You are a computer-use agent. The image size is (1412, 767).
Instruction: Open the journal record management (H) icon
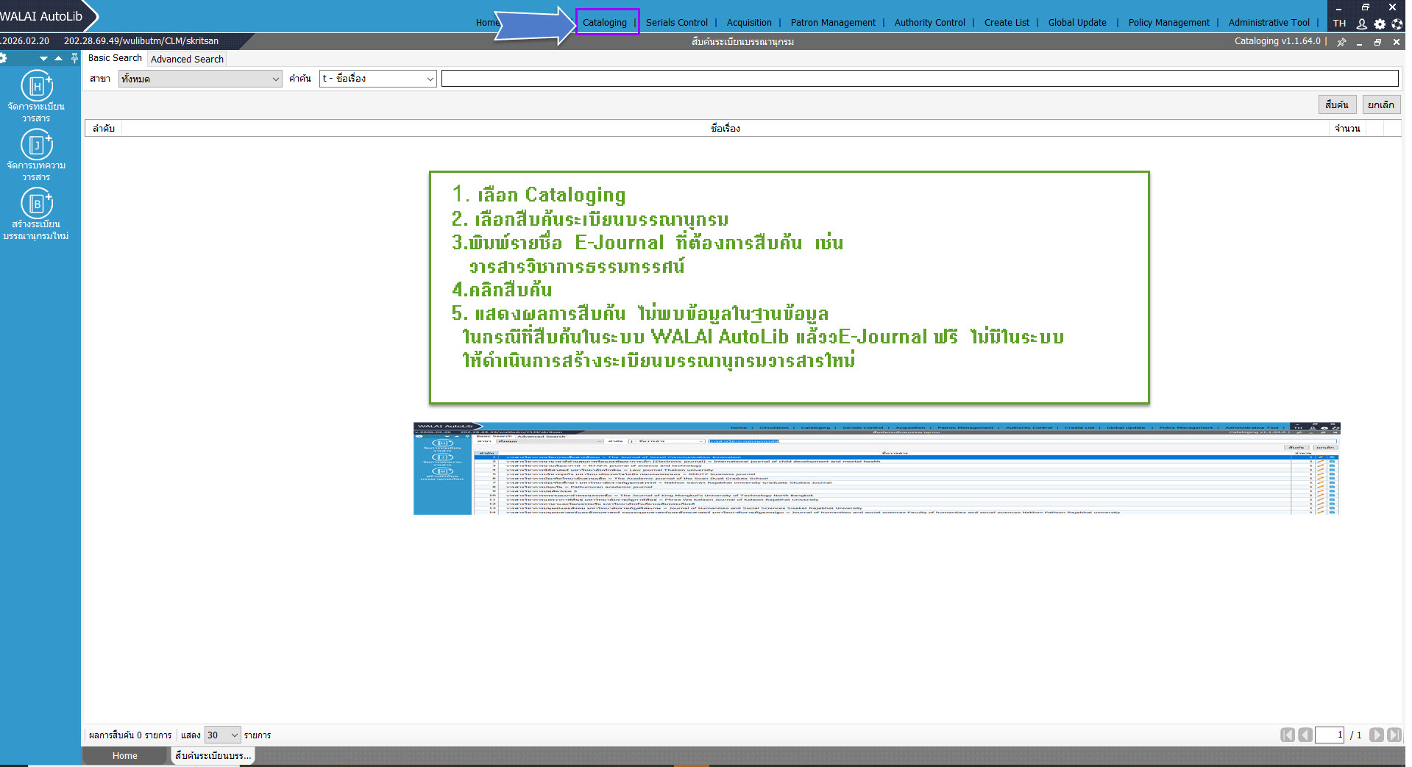[x=36, y=87]
